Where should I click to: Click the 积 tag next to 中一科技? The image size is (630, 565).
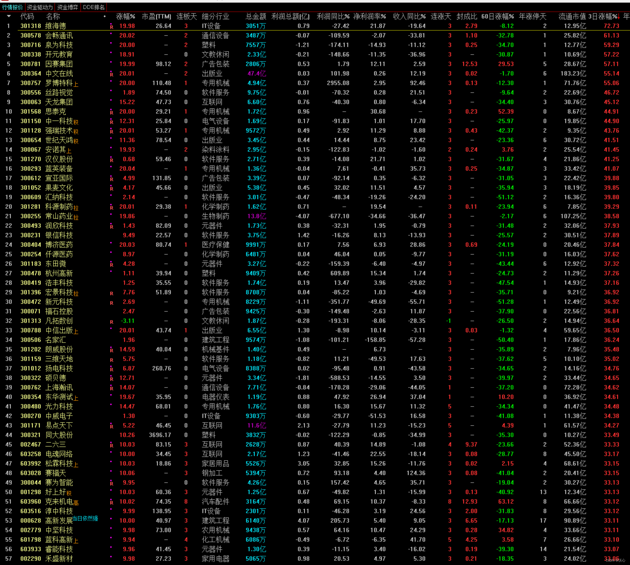coord(76,122)
